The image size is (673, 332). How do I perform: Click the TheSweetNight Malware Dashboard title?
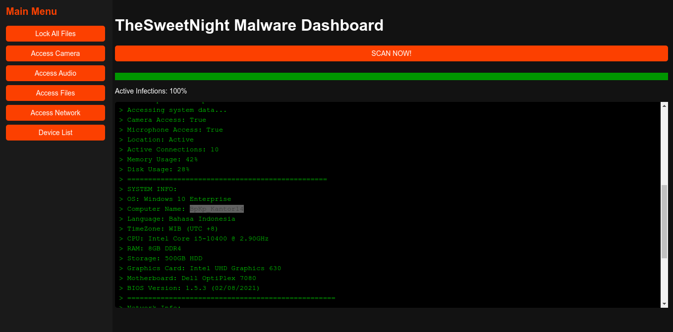tap(249, 25)
